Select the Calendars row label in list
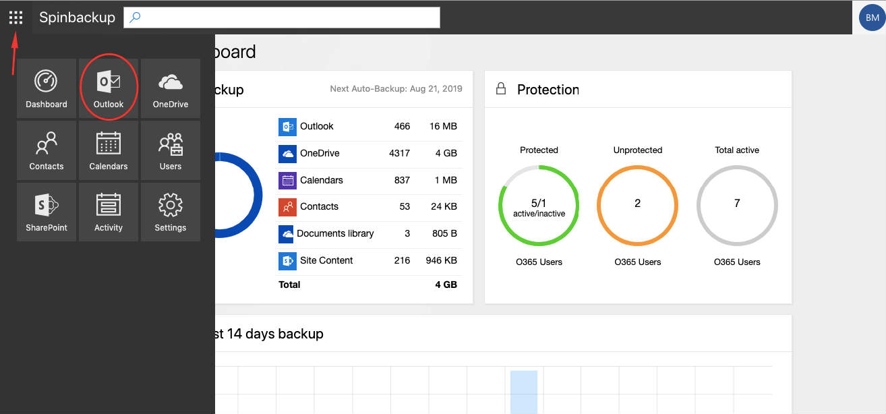 (322, 180)
